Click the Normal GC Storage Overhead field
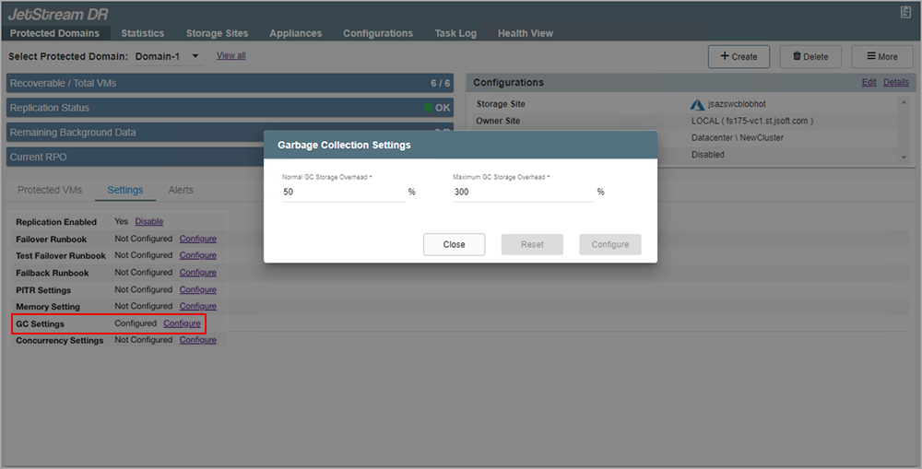This screenshot has height=469, width=922. coord(343,192)
